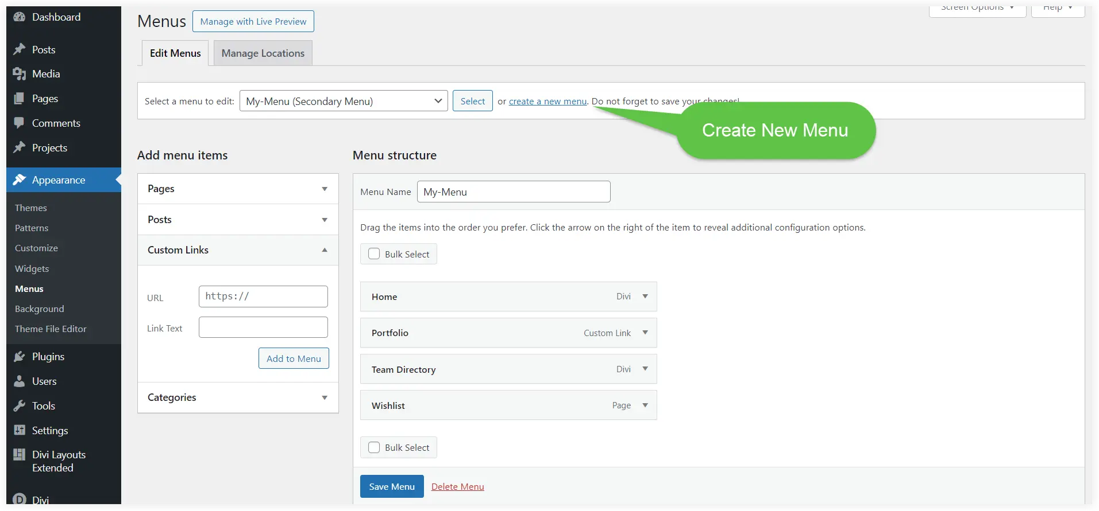Viewport: 1099px width, 511px height.
Task: Open Media section
Action: coord(46,74)
